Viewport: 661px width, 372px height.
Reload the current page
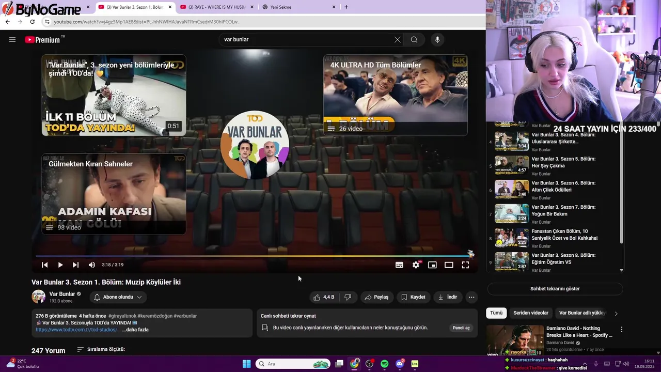[x=32, y=22]
